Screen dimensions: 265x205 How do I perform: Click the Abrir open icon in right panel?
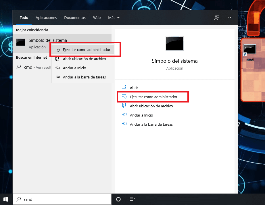[x=124, y=87]
